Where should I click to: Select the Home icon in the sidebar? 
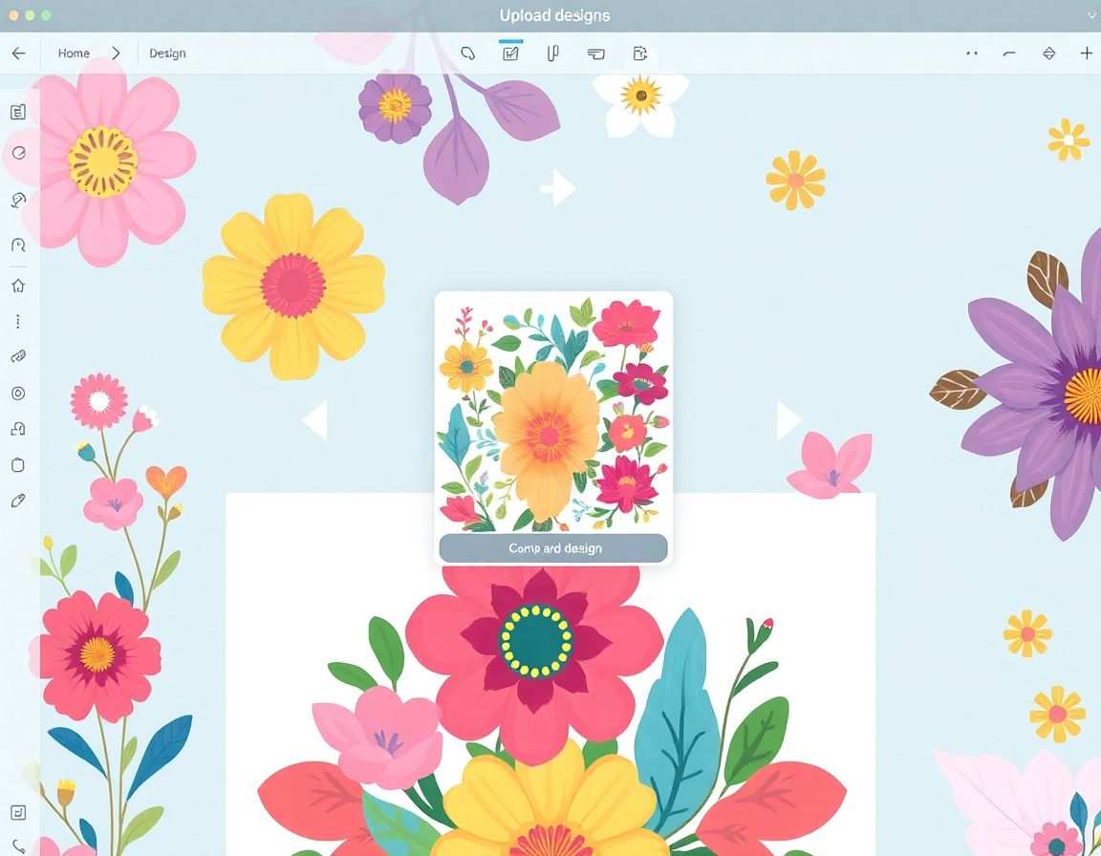coord(16,285)
